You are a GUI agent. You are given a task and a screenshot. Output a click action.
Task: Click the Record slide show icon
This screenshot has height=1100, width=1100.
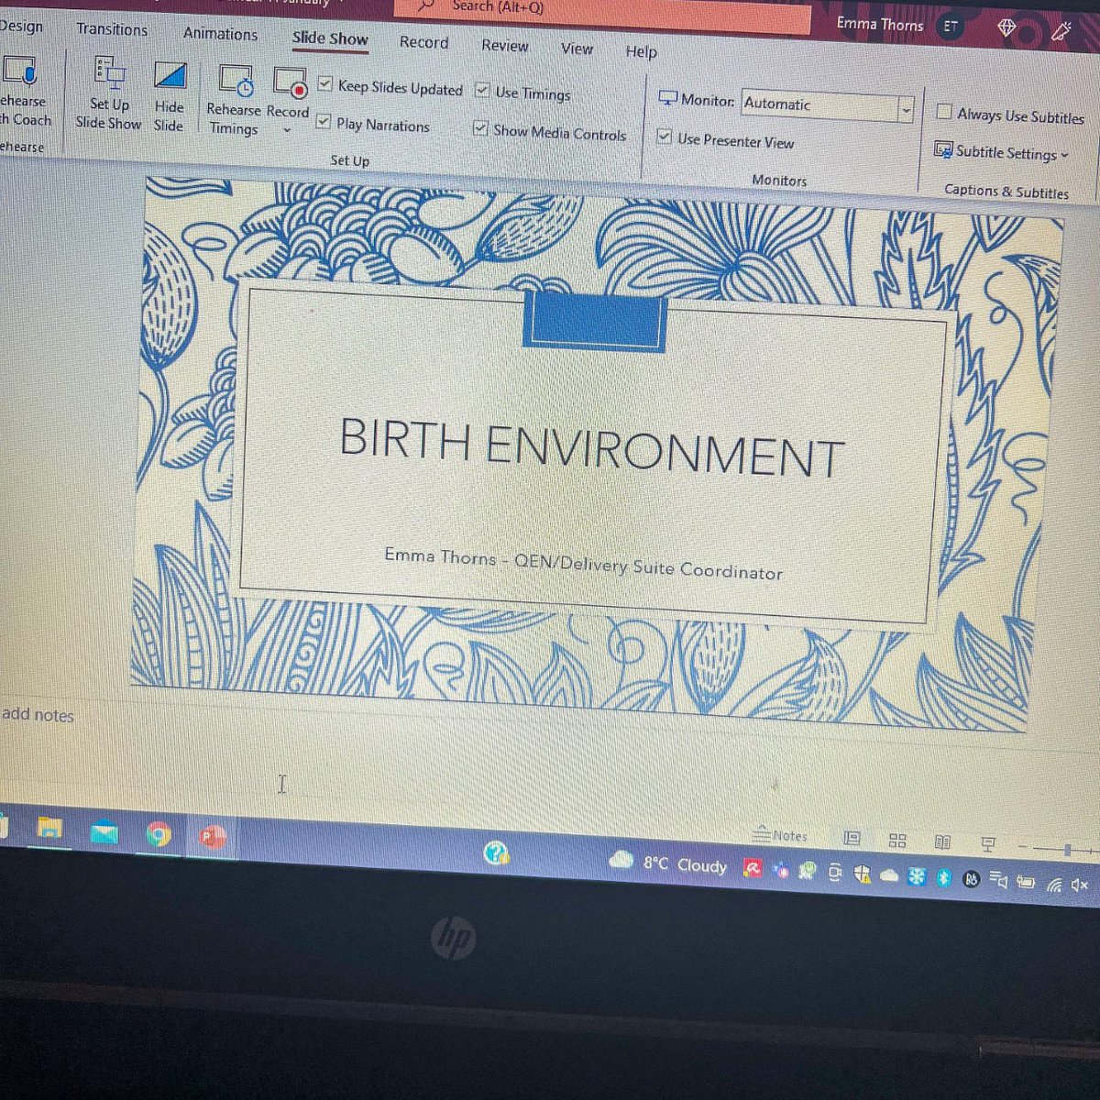290,83
